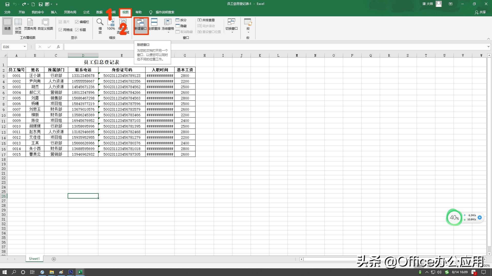The height and width of the screenshot is (276, 492).
Task: Uncheck the 标题 (Headings) checkbox
Action: (77, 30)
